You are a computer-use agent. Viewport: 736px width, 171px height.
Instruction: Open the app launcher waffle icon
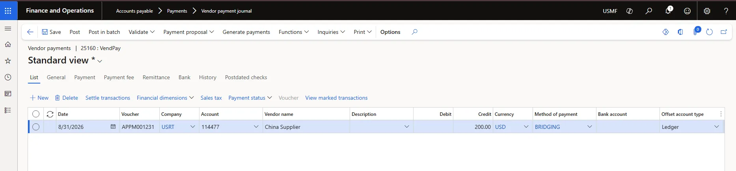(8, 11)
